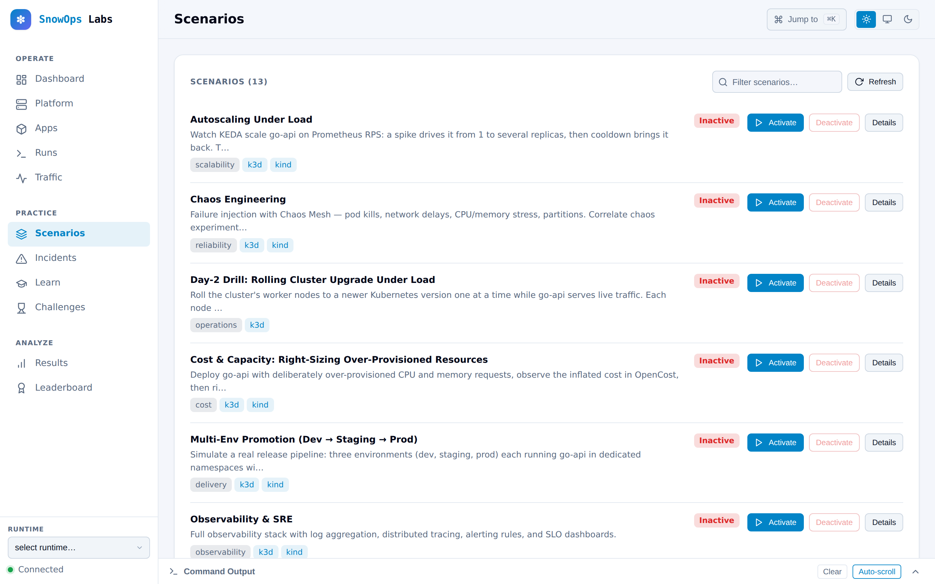
Task: Open Leaderboard from Analyze section
Action: pos(79,388)
